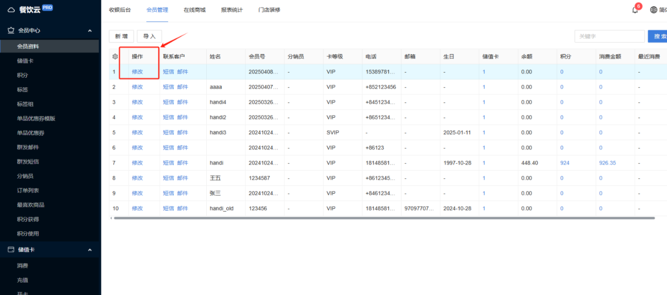Open 消费金额 926.35 for handi

(x=608, y=163)
